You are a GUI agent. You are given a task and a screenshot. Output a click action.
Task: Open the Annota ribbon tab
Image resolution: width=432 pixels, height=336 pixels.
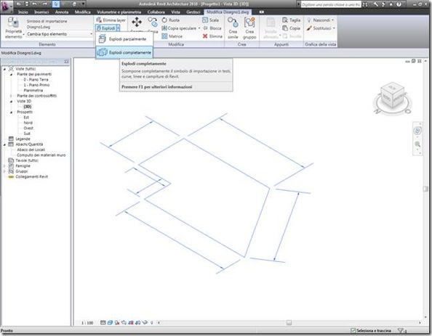pos(62,12)
